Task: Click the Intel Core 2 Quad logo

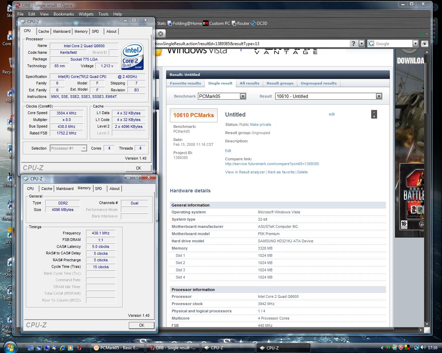Action: tap(133, 56)
